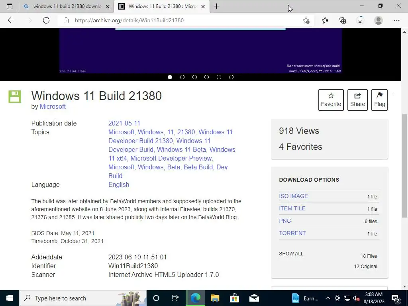Add this page to favorites star icon
The image size is (408, 306).
(x=306, y=20)
